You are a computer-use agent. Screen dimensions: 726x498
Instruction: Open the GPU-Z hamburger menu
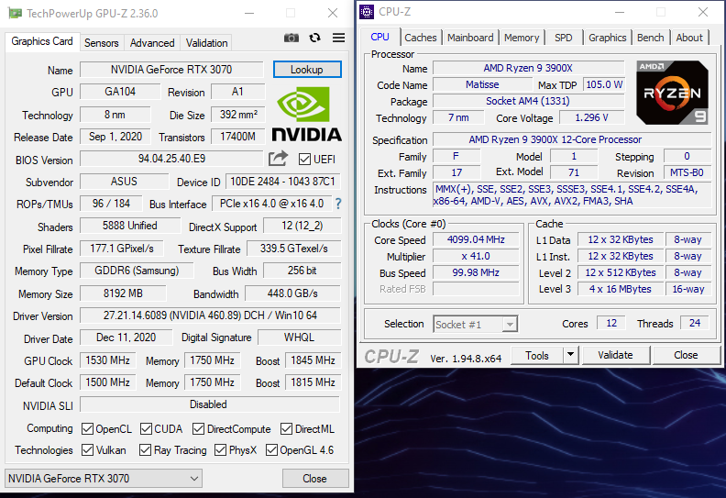pyautogui.click(x=338, y=38)
